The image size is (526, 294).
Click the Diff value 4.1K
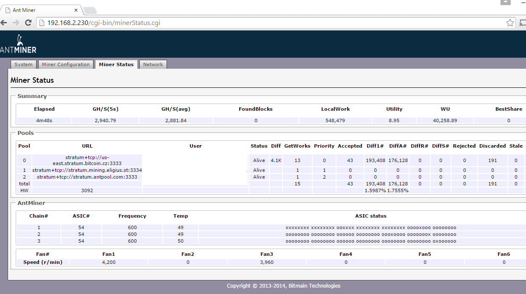(x=276, y=160)
